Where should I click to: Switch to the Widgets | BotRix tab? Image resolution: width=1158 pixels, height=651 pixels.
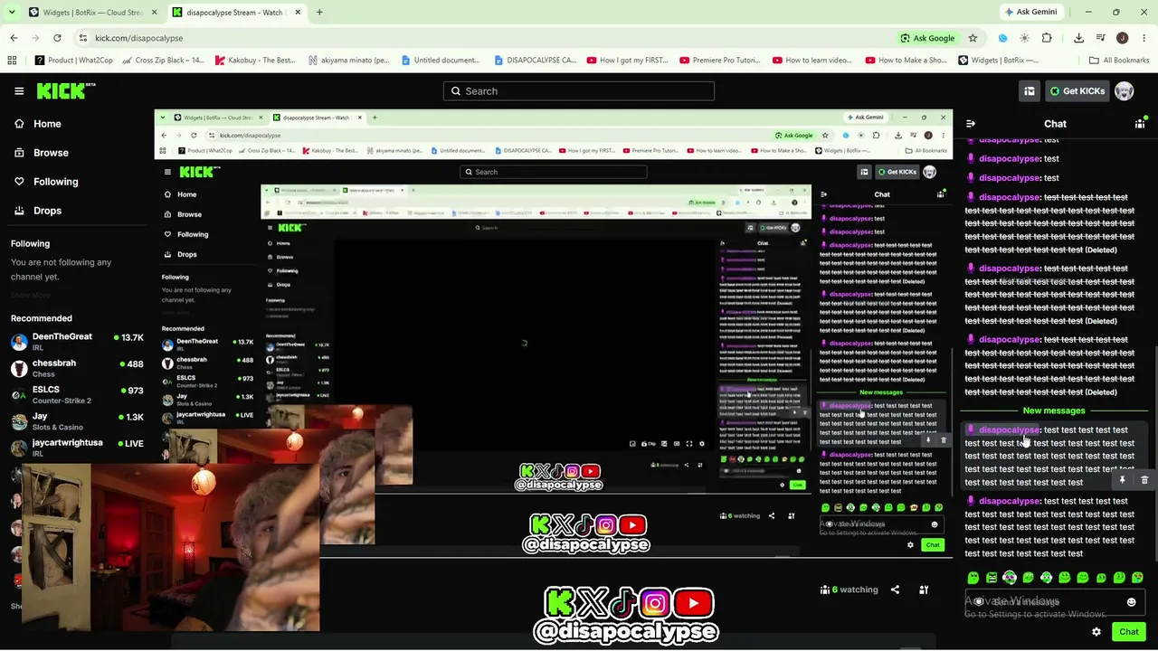[86, 13]
